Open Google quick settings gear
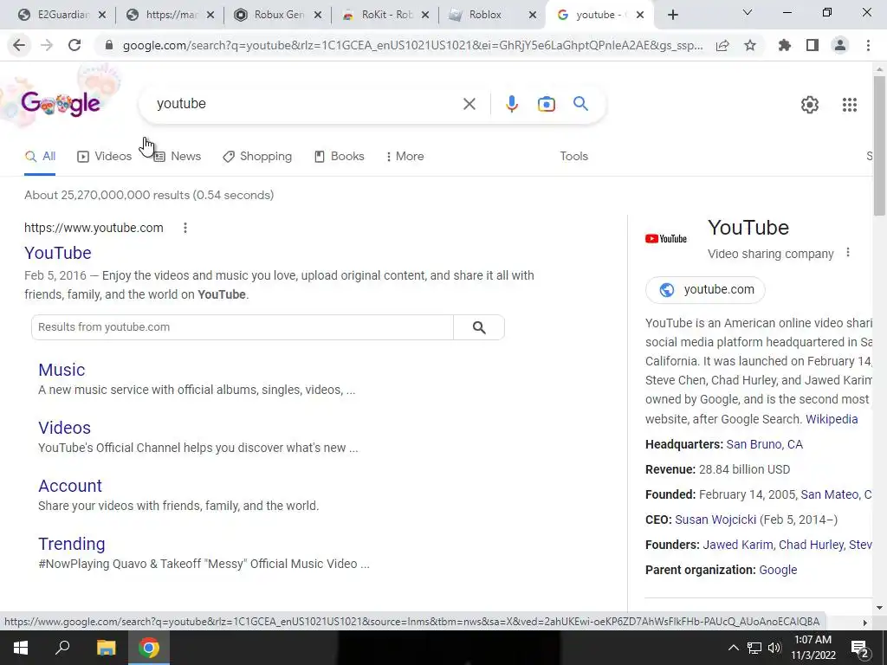Image resolution: width=887 pixels, height=665 pixels. [x=810, y=105]
